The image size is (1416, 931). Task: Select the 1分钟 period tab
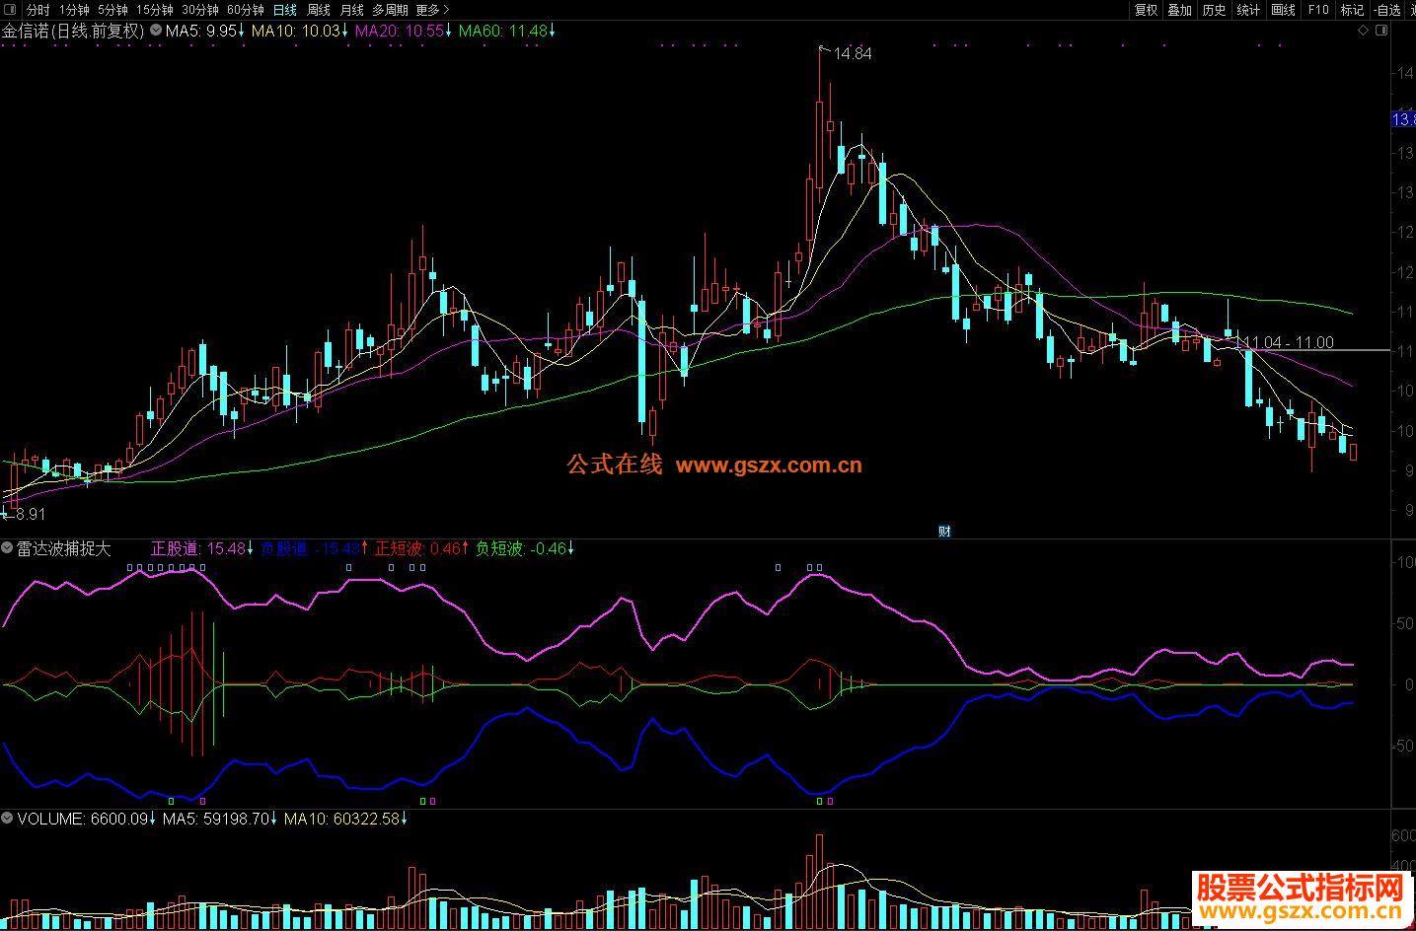pos(74,10)
